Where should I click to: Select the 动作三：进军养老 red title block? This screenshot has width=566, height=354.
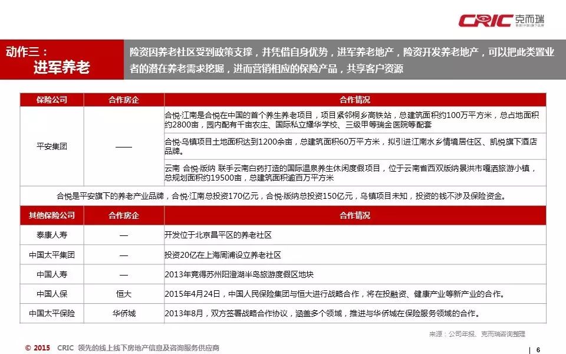pyautogui.click(x=62, y=60)
